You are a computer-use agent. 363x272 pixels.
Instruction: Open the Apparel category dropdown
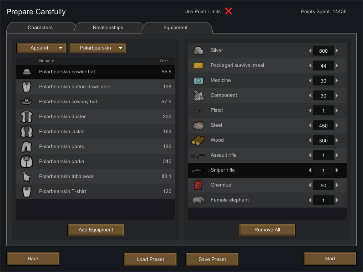pos(41,48)
